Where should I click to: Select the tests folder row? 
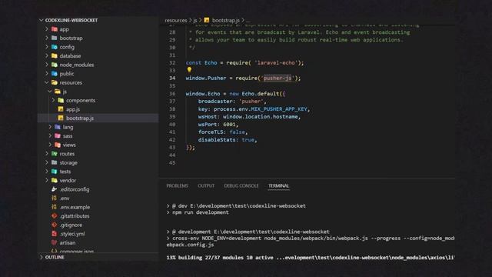98,172
